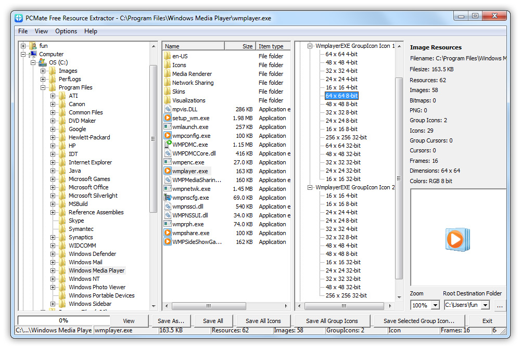
Task: Click the wmplayer.exe file icon
Action: click(168, 171)
